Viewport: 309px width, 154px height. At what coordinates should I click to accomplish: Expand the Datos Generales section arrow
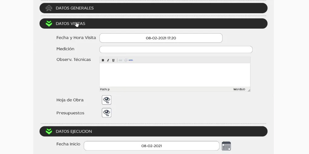pos(49,8)
